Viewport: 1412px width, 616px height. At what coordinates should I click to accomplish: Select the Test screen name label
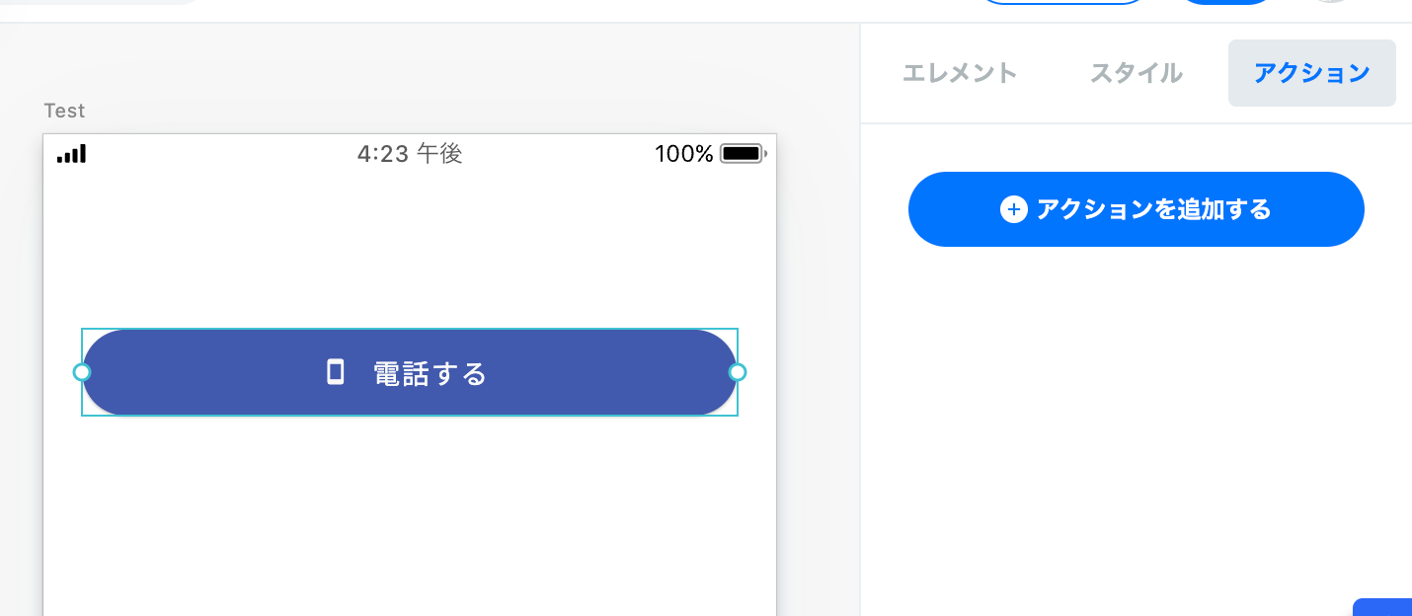(x=65, y=111)
